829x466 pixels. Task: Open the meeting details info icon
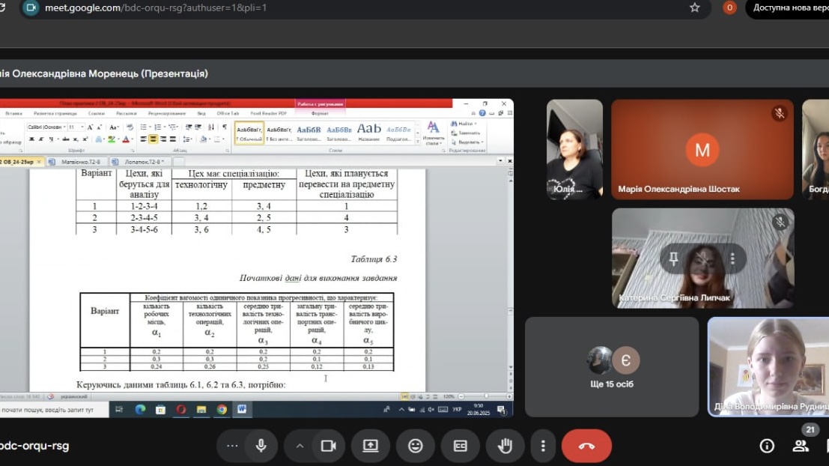click(x=767, y=446)
